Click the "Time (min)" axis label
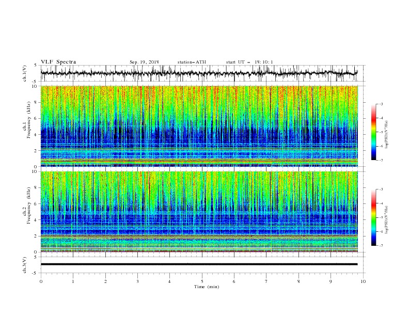This screenshot has width=409, height=316. [207, 287]
